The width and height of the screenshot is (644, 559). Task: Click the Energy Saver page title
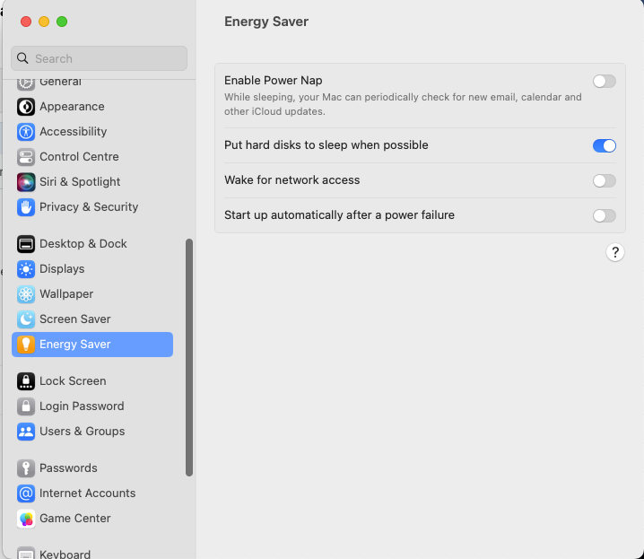tap(266, 22)
